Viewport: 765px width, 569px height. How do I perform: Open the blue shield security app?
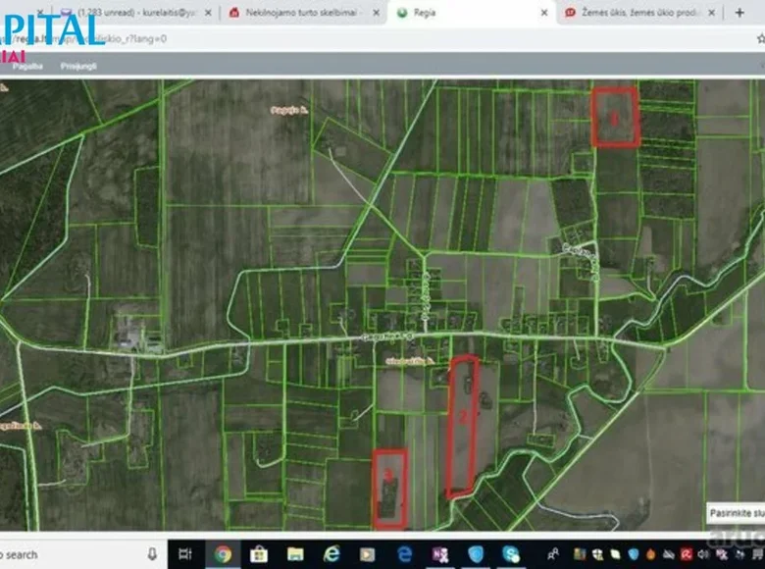coord(476,554)
